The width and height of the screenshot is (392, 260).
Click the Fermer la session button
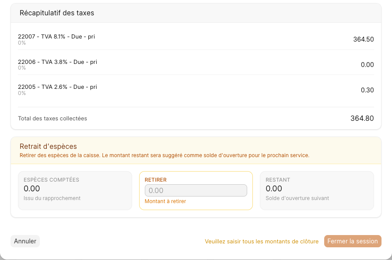[353, 241]
